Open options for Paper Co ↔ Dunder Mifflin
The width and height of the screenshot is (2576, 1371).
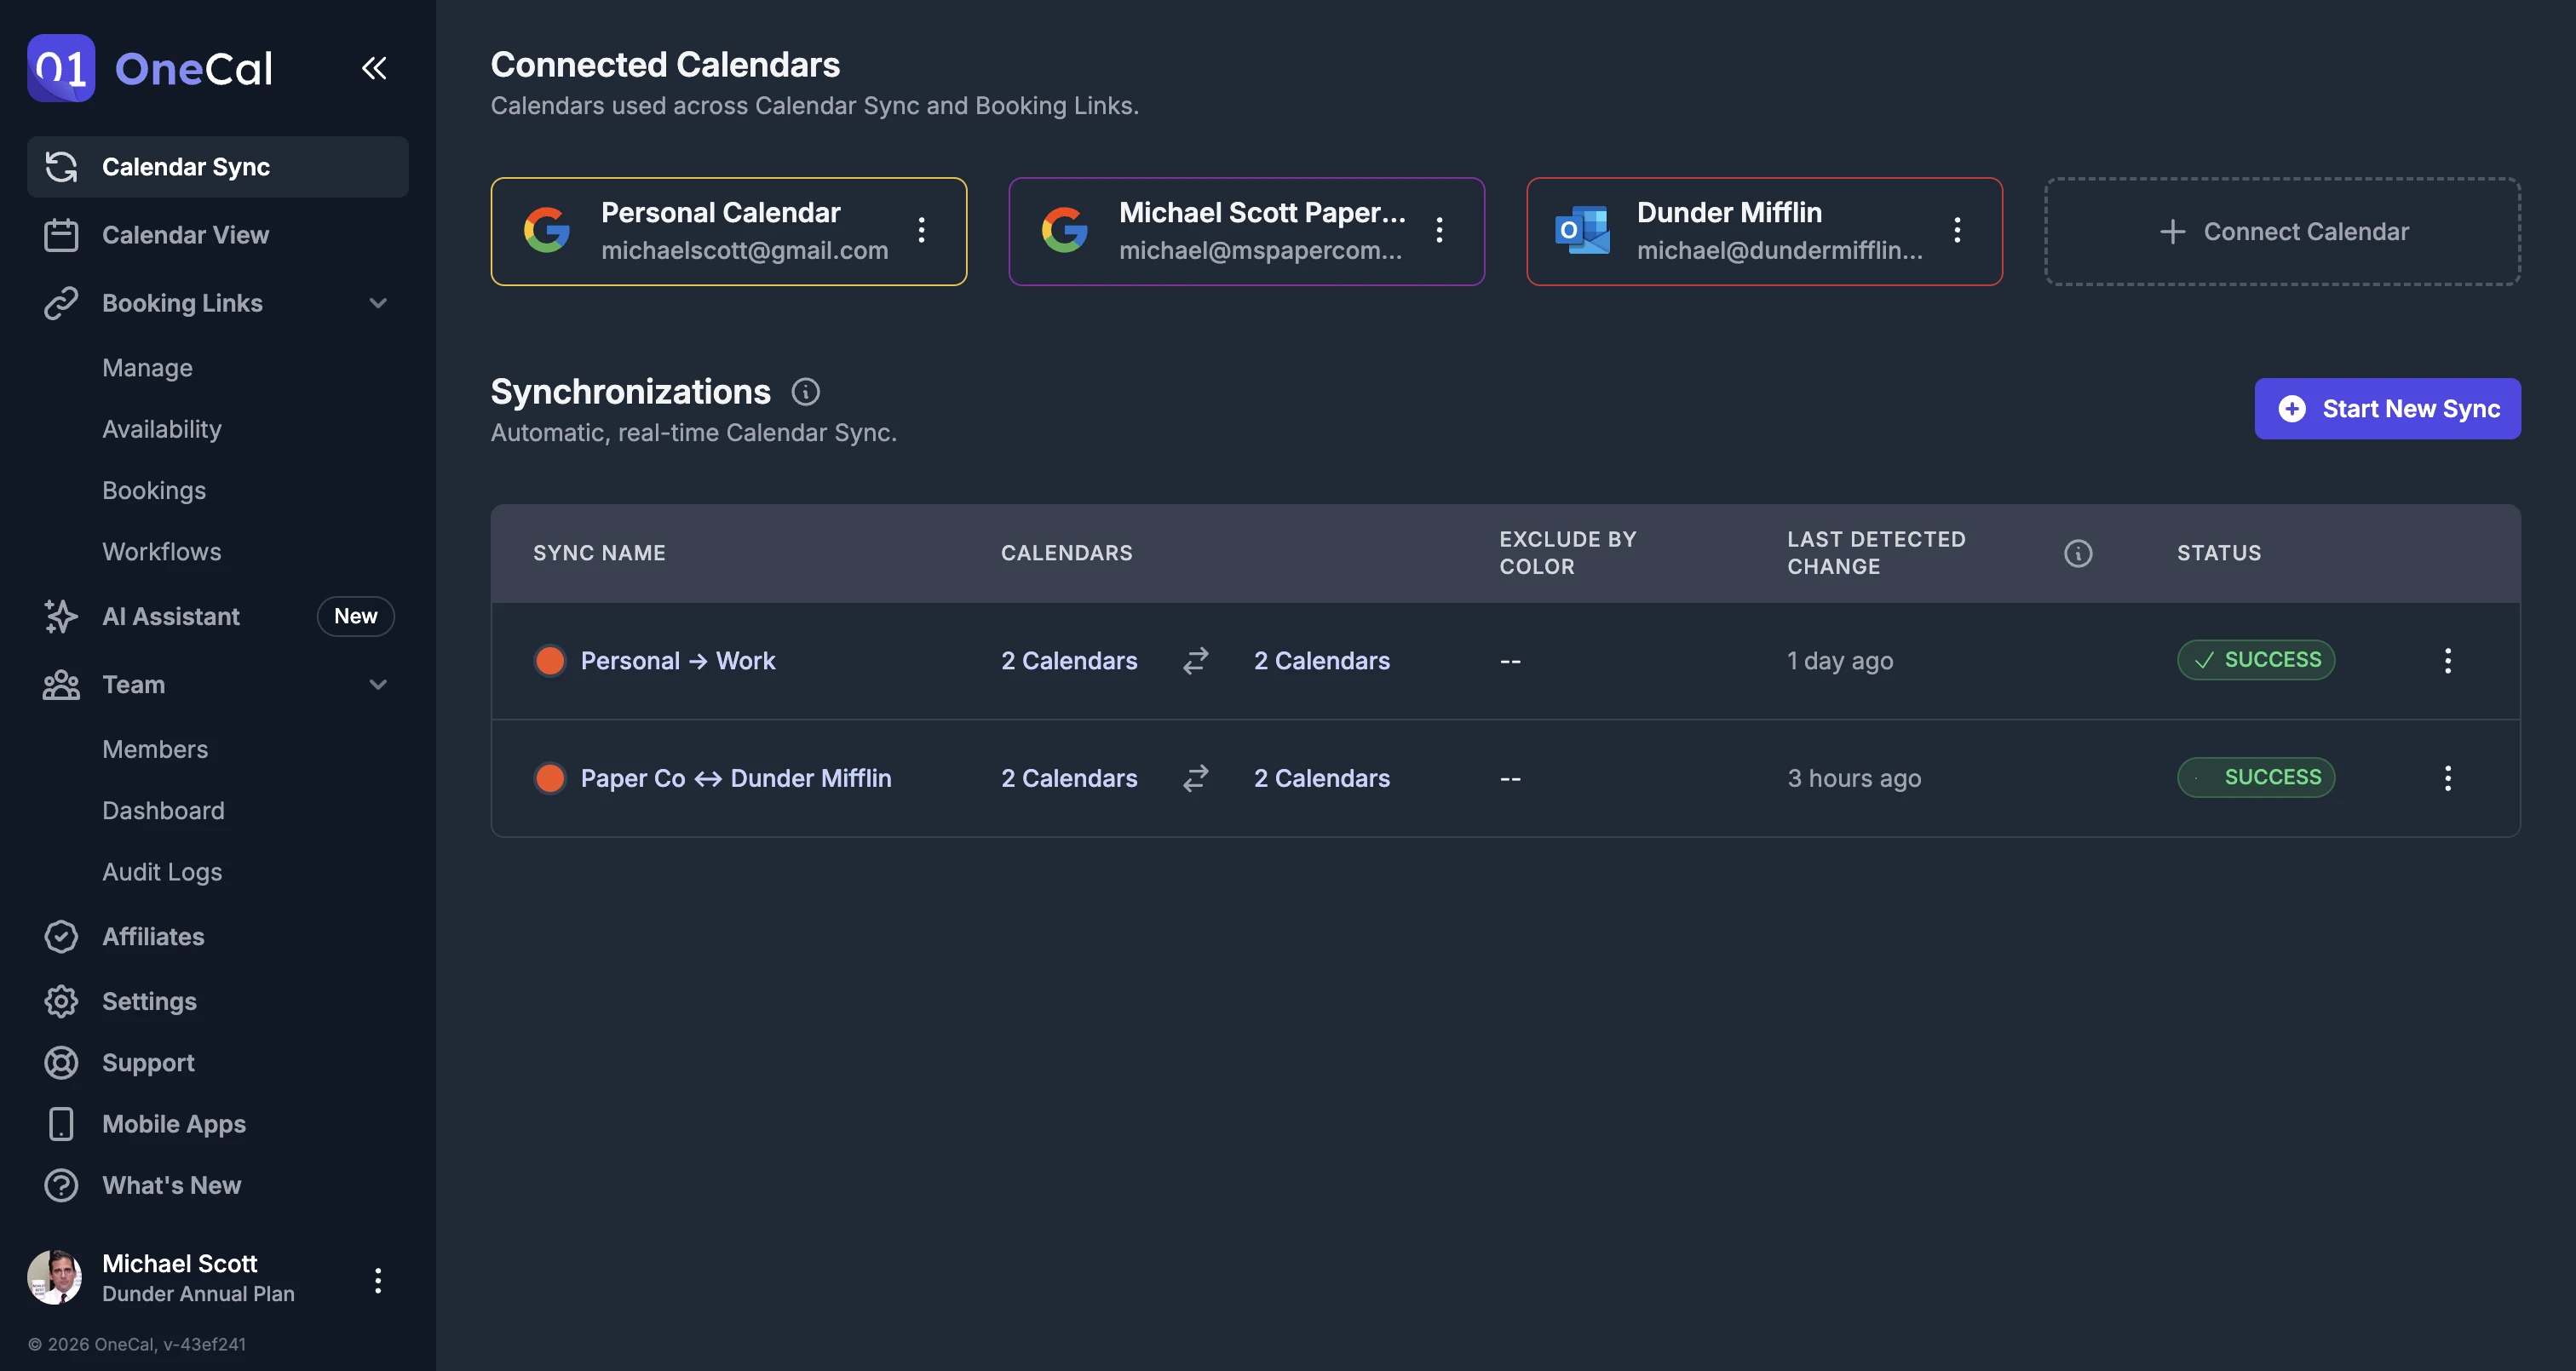[2449, 778]
